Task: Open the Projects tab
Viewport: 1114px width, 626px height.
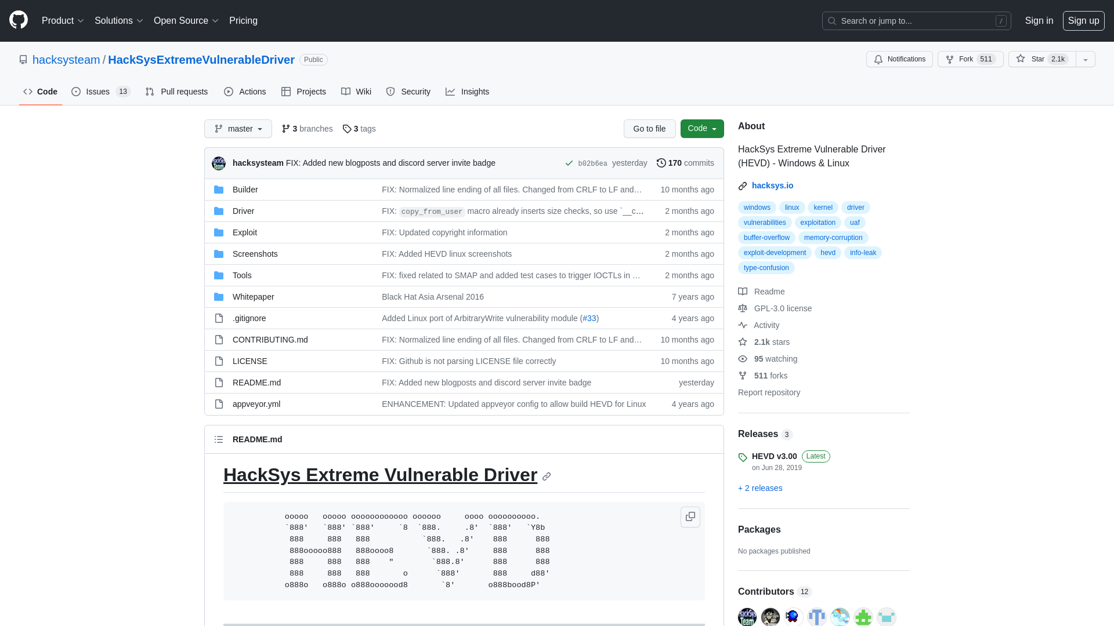Action: (303, 92)
